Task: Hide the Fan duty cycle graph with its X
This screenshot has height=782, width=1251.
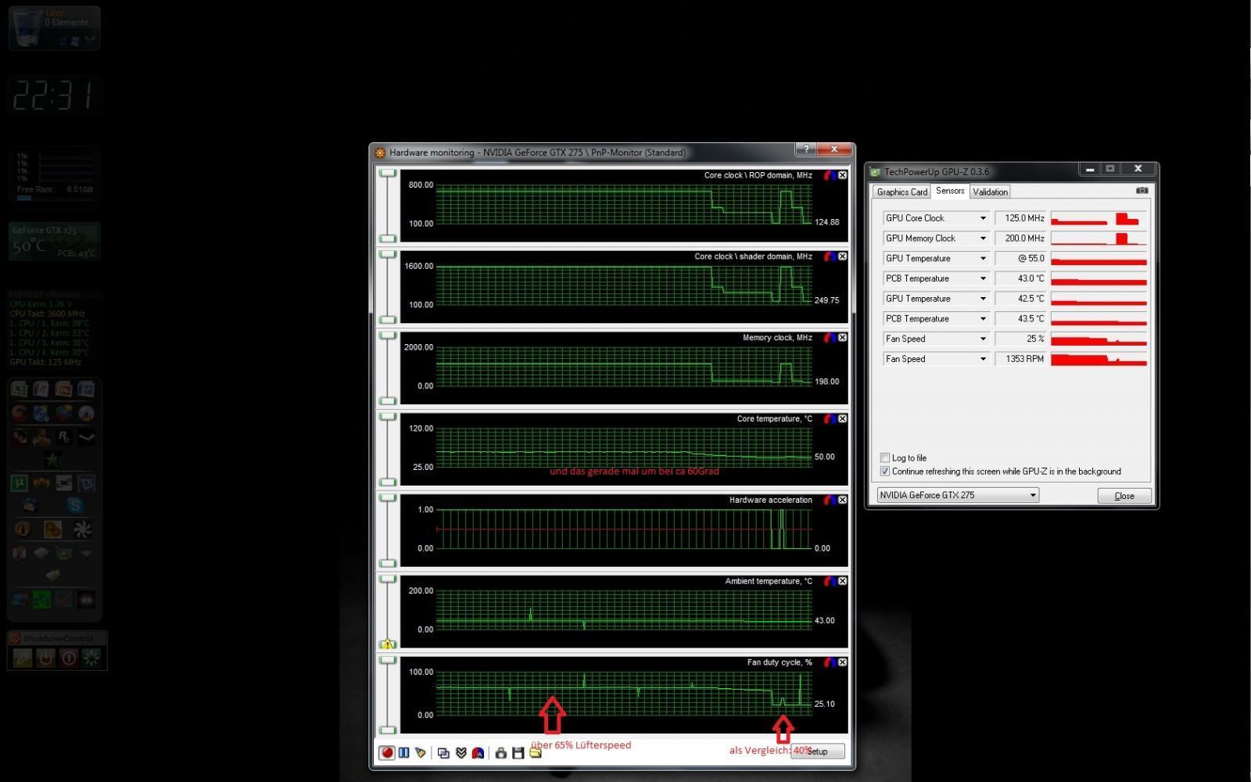Action: pyautogui.click(x=843, y=662)
